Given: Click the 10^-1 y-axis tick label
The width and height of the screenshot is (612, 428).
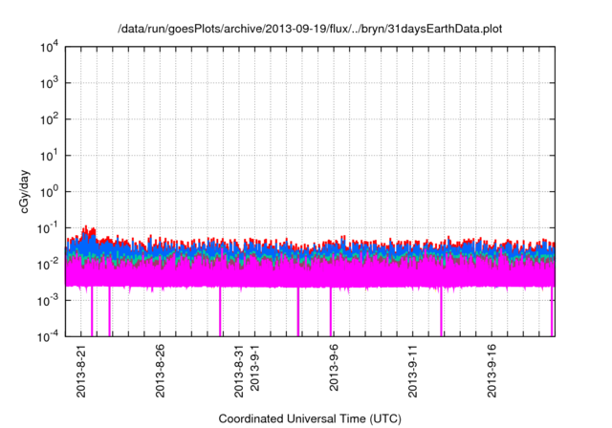Looking at the screenshot, I should pos(48,228).
